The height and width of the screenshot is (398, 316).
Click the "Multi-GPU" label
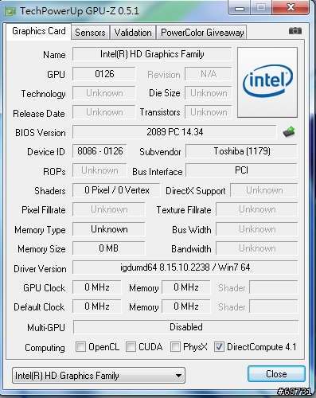point(46,328)
